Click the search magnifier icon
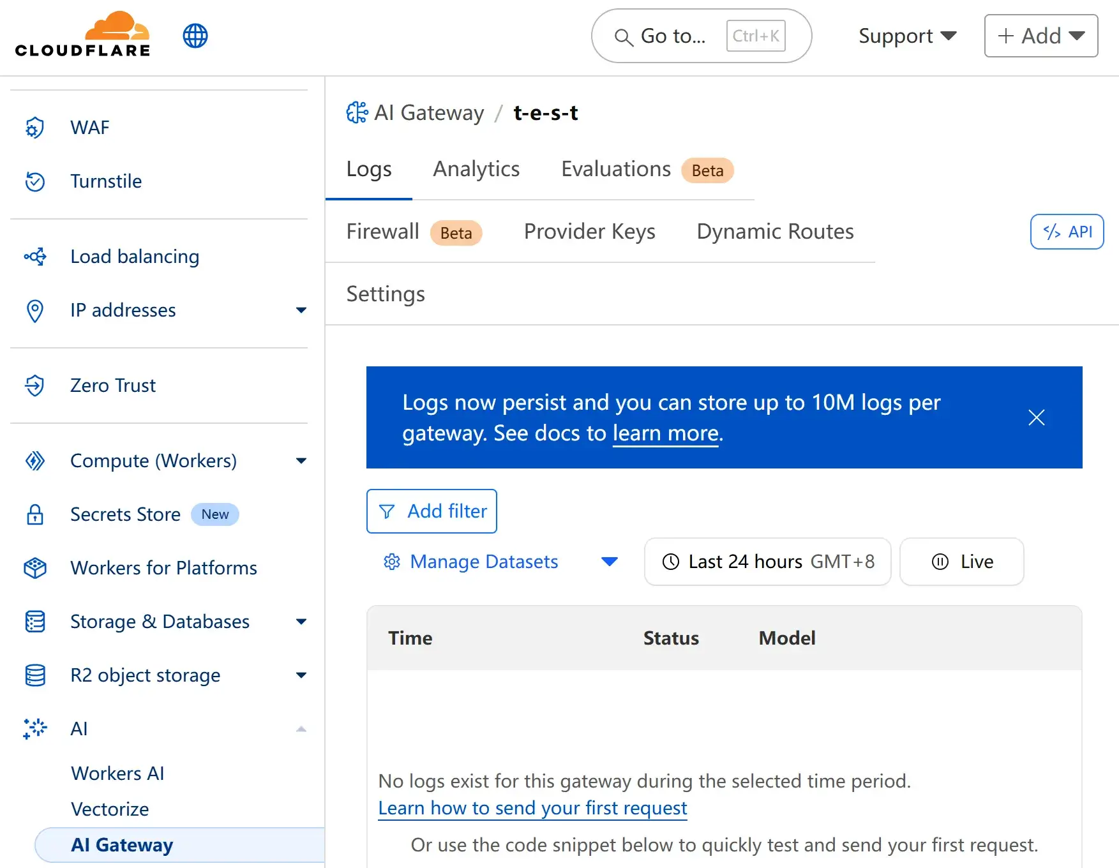This screenshot has width=1119, height=868. pos(624,37)
